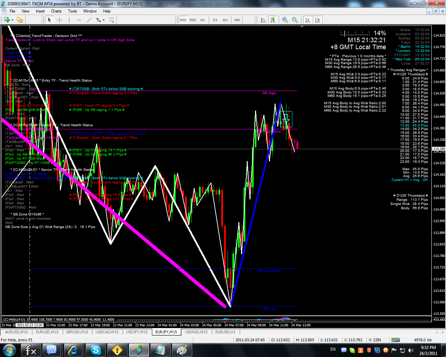Switch timeframe to D1
The height and width of the screenshot is (357, 446).
[x=215, y=20]
